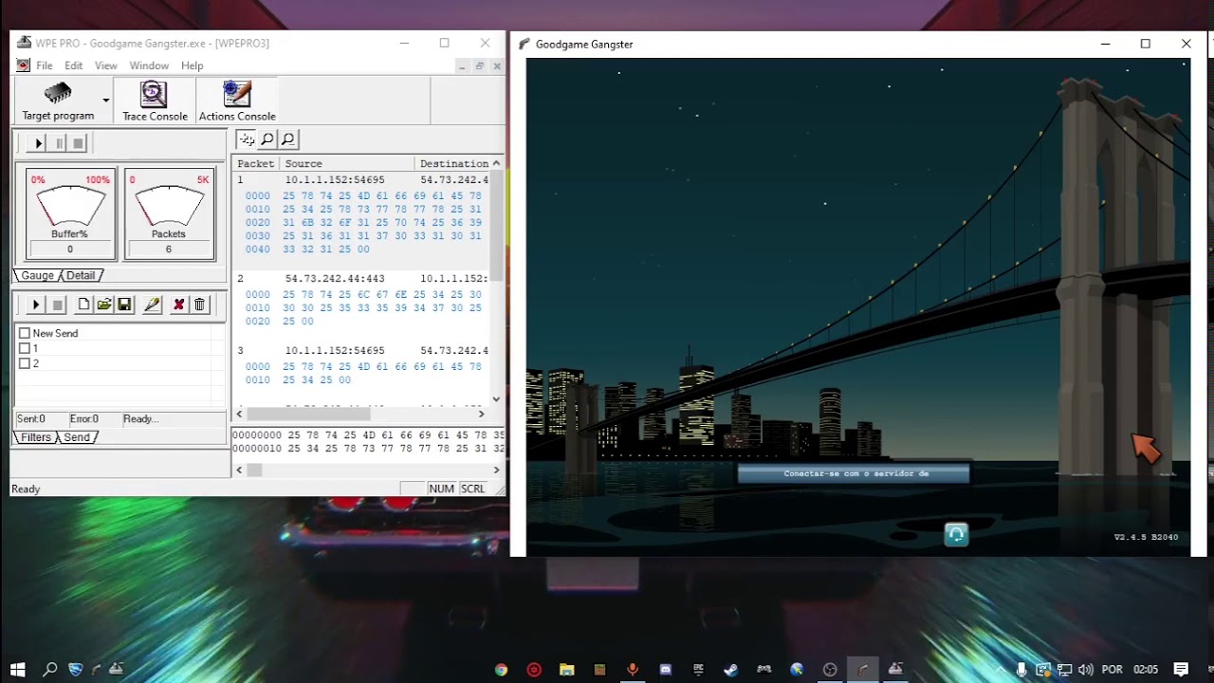The image size is (1214, 683).
Task: Open the Window menu in WPE PRO
Action: click(149, 65)
